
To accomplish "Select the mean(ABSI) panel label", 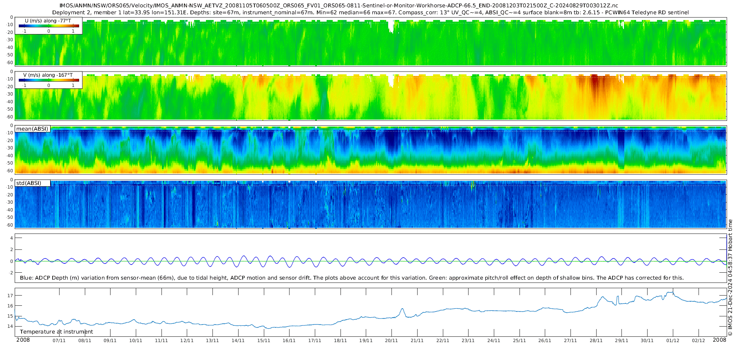I will (x=32, y=129).
